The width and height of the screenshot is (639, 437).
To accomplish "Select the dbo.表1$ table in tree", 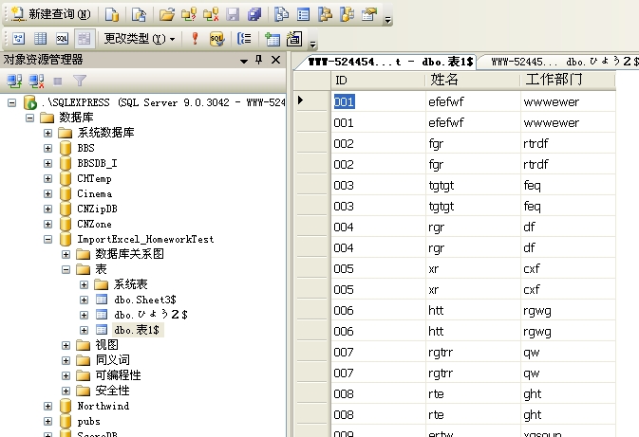I will pyautogui.click(x=137, y=330).
